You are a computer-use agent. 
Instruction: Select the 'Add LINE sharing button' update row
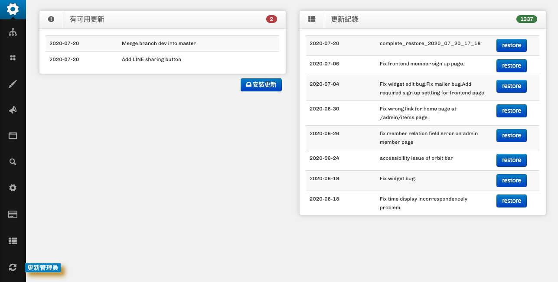click(162, 59)
